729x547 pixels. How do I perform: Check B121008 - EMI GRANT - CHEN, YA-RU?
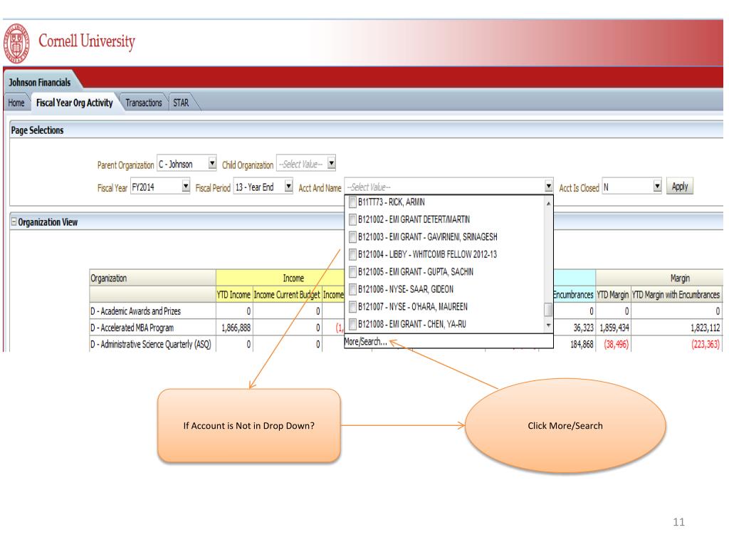pos(352,324)
